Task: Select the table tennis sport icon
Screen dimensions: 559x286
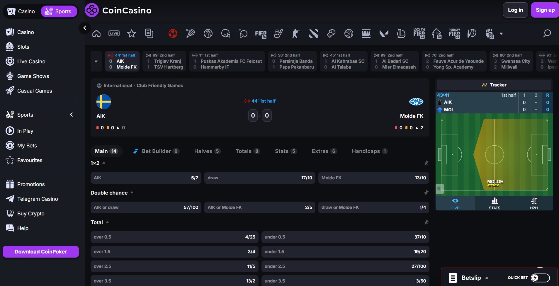Action: click(243, 33)
